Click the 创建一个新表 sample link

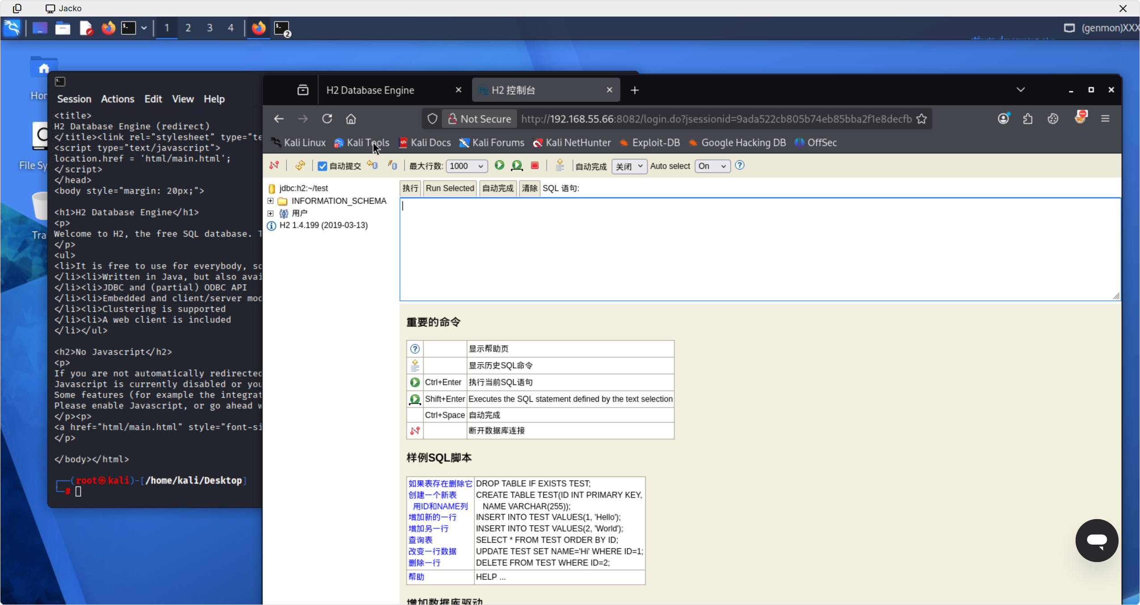432,495
